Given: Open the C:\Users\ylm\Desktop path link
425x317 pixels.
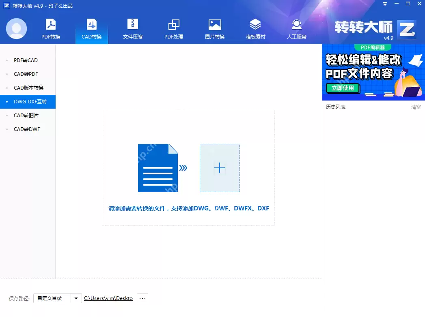Looking at the screenshot, I should pos(108,298).
